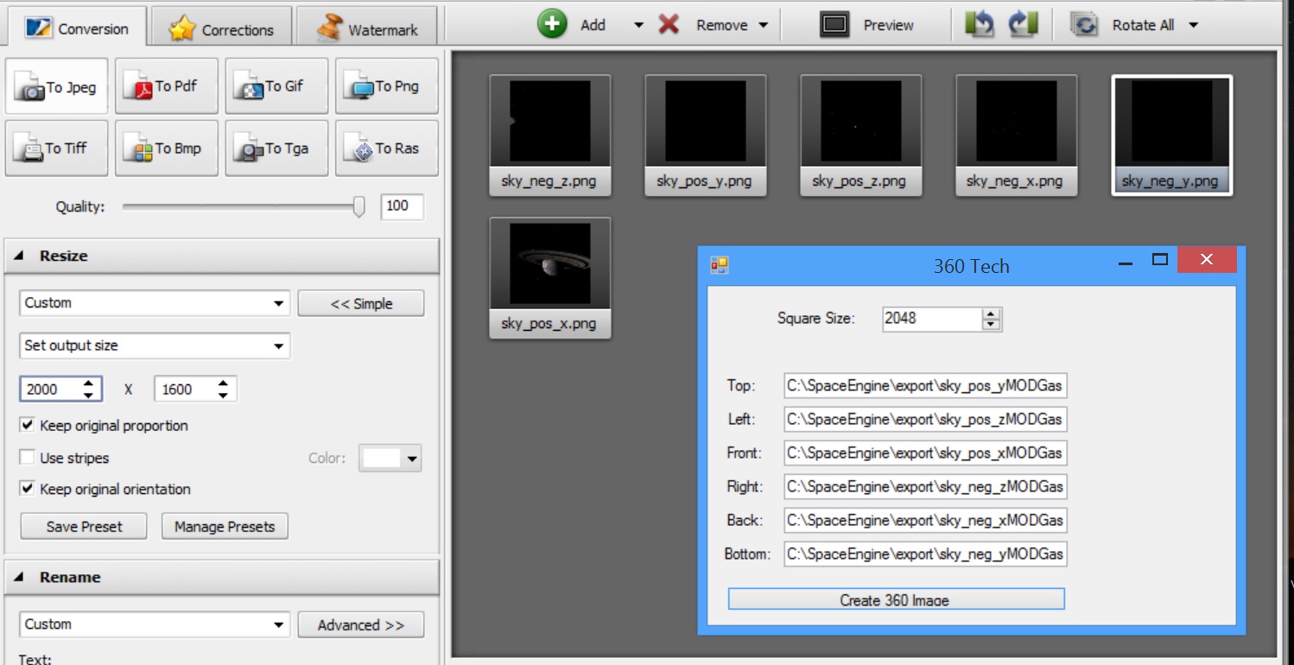Screen dimensions: 1294x665
Task: Click the width field showing 2000
Action: (x=50, y=389)
